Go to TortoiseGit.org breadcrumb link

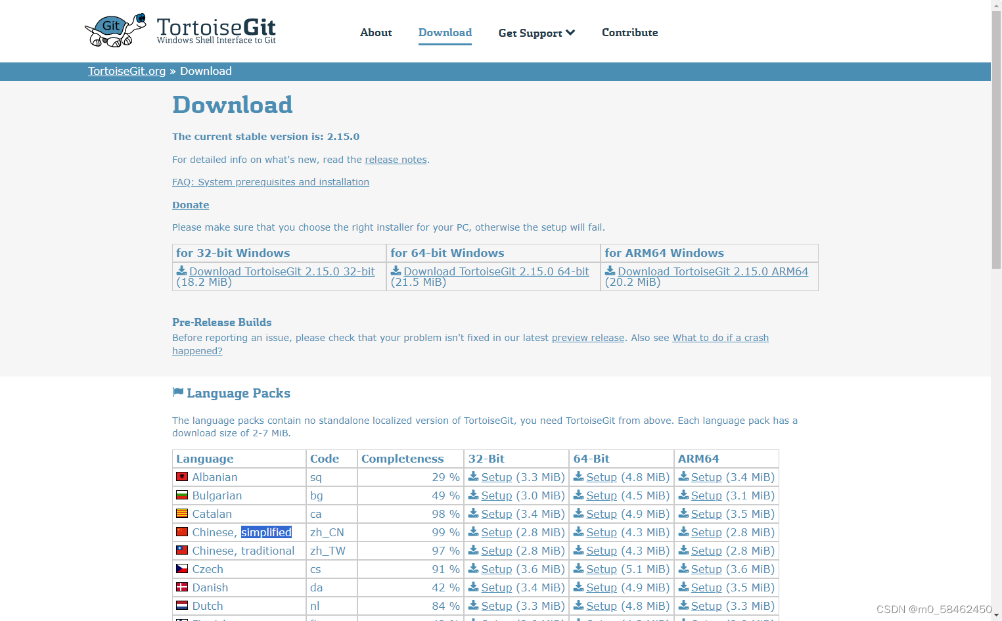pyautogui.click(x=127, y=71)
